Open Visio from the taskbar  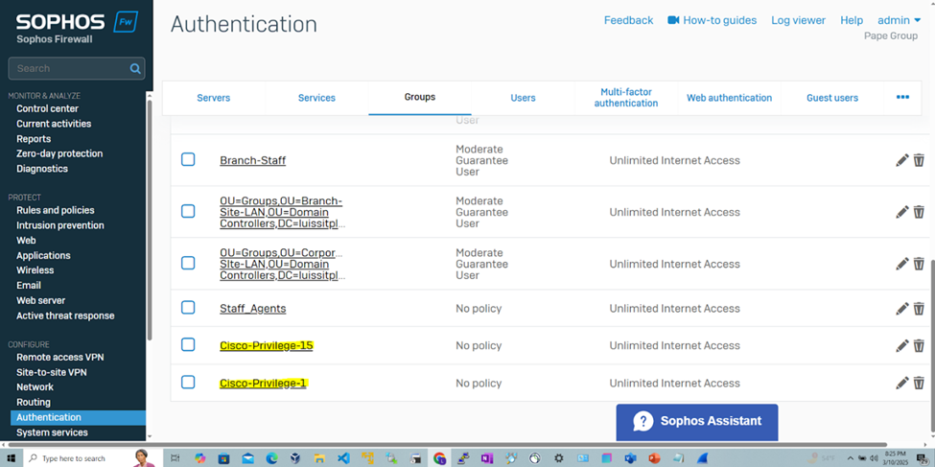click(630, 458)
